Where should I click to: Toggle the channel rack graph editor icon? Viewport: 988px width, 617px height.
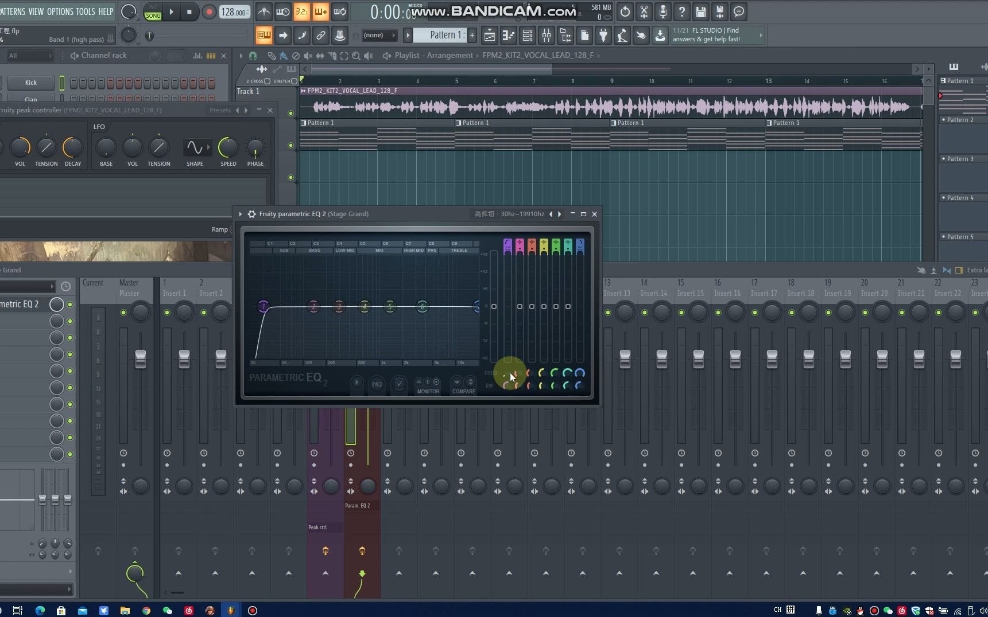tap(197, 56)
